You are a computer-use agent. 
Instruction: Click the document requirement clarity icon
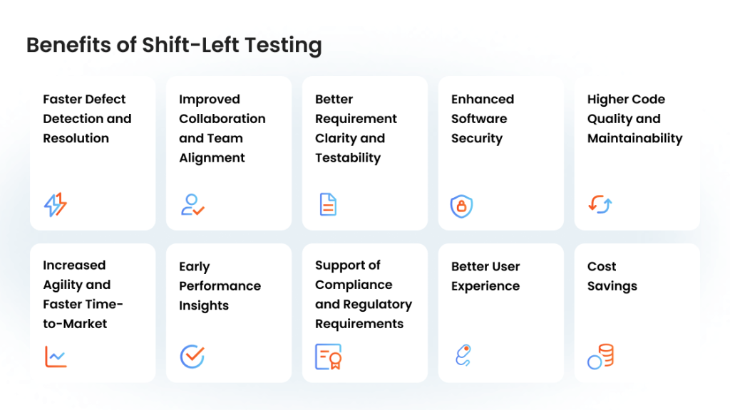(328, 204)
